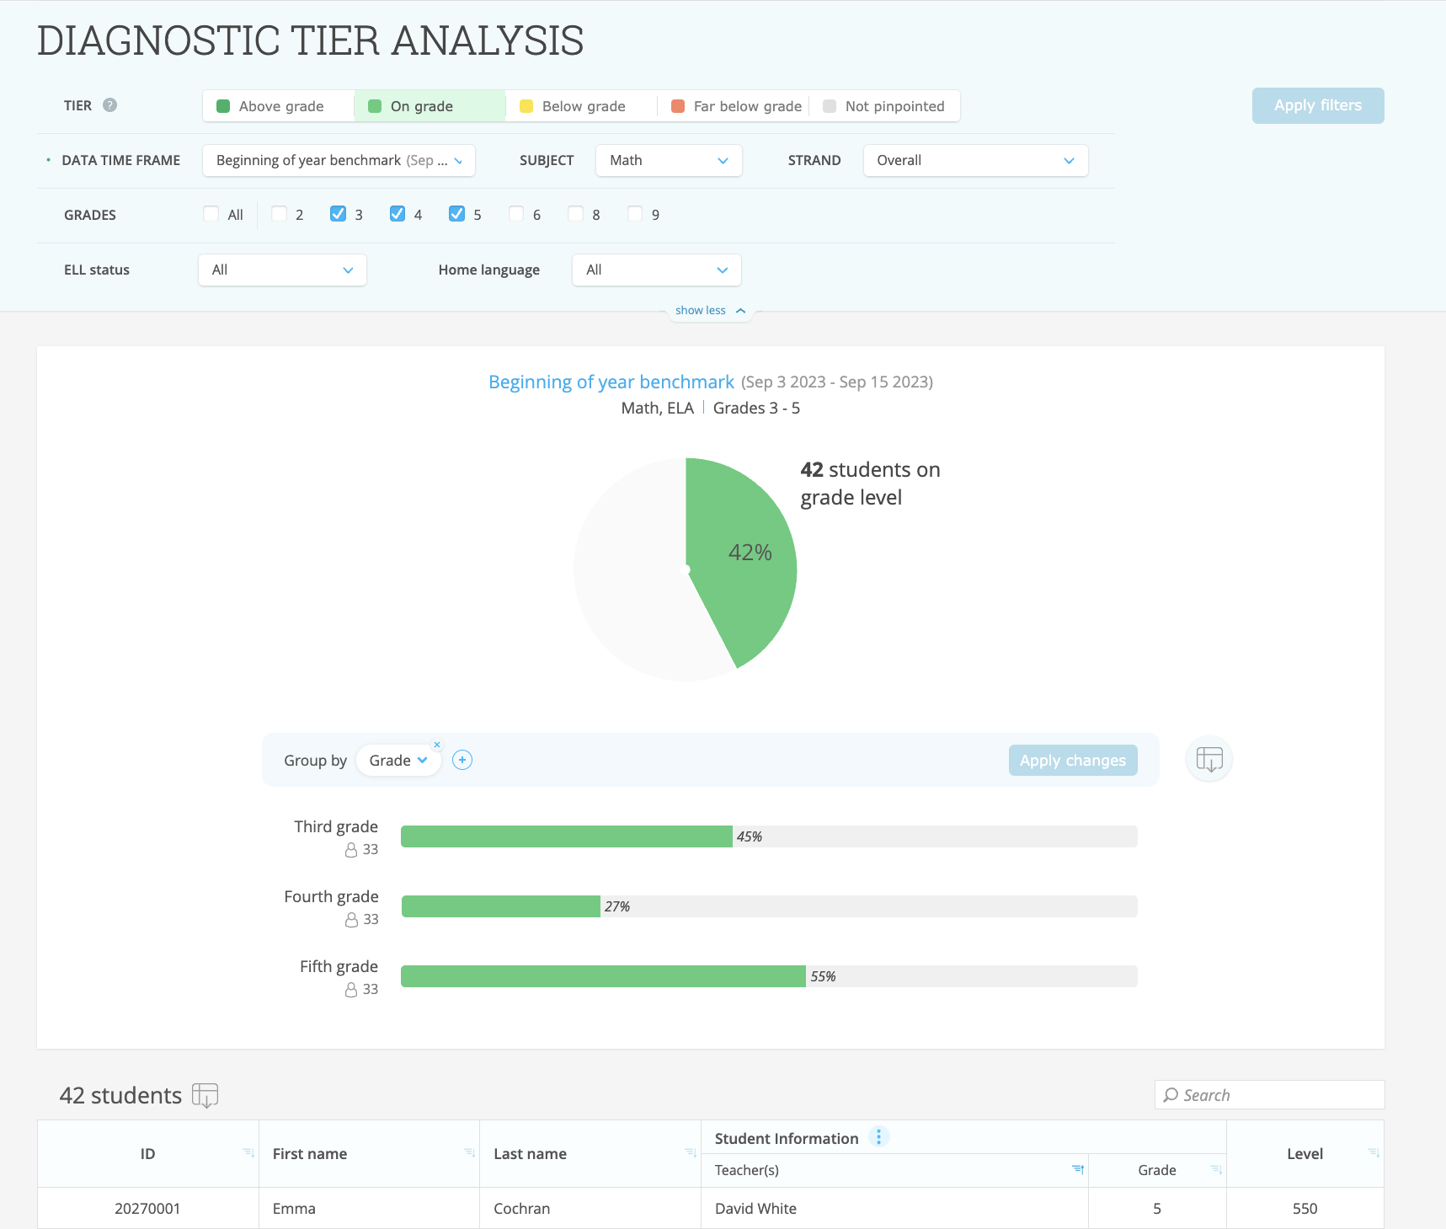Screen dimensions: 1446x1229
Task: Uncheck the grade 5 checkbox
Action: (457, 214)
